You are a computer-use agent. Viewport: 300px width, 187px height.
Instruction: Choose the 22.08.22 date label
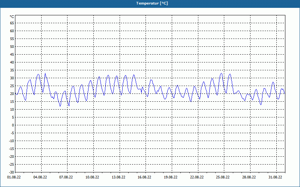(x=196, y=177)
